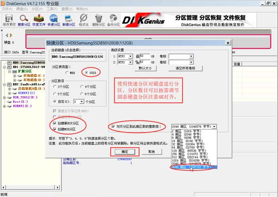Open custom partition count dropdown
Screen dimensions: 278x197
[82, 102]
